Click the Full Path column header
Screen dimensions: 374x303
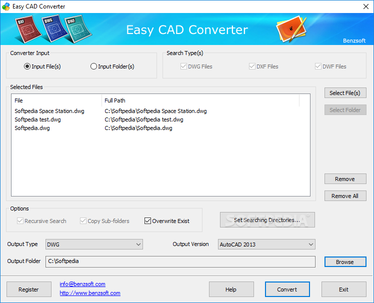(x=200, y=100)
